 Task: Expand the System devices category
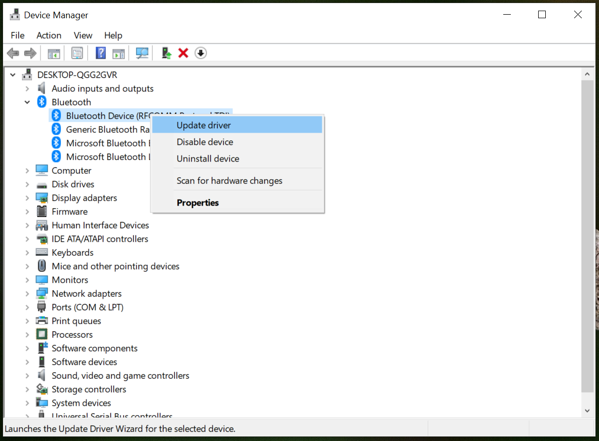coord(27,403)
